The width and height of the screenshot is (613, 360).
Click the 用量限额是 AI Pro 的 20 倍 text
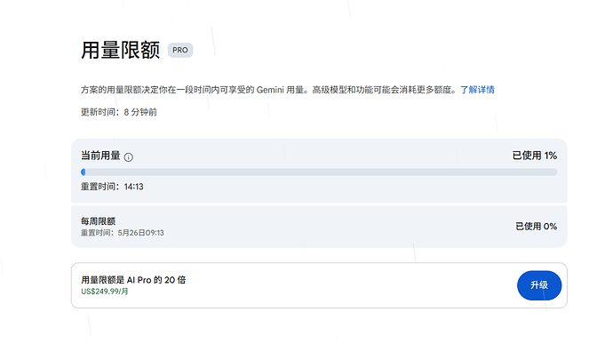tap(133, 280)
